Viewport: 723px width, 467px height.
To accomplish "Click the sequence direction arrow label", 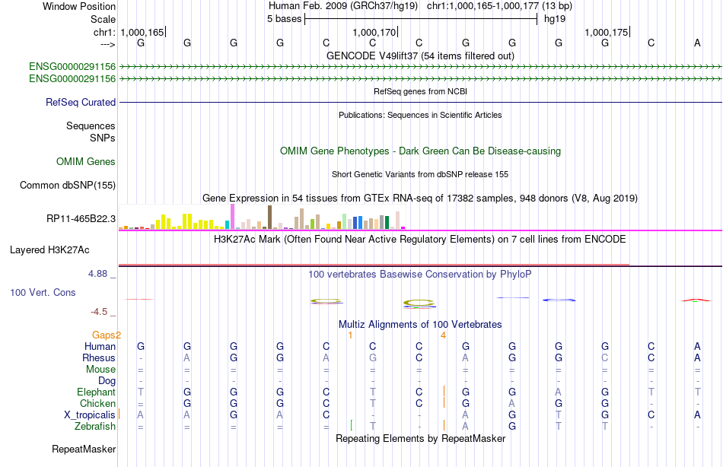I will pyautogui.click(x=108, y=44).
